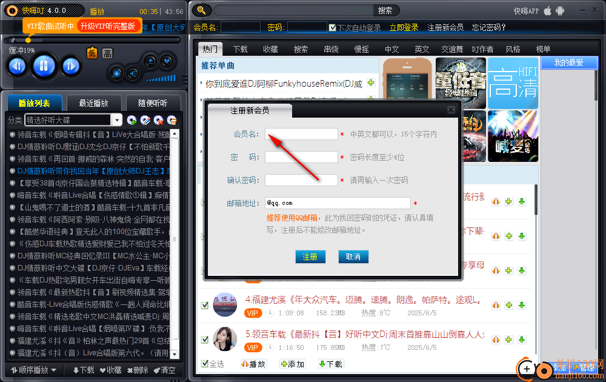Click the 确认密码 field in dialog

click(301, 180)
